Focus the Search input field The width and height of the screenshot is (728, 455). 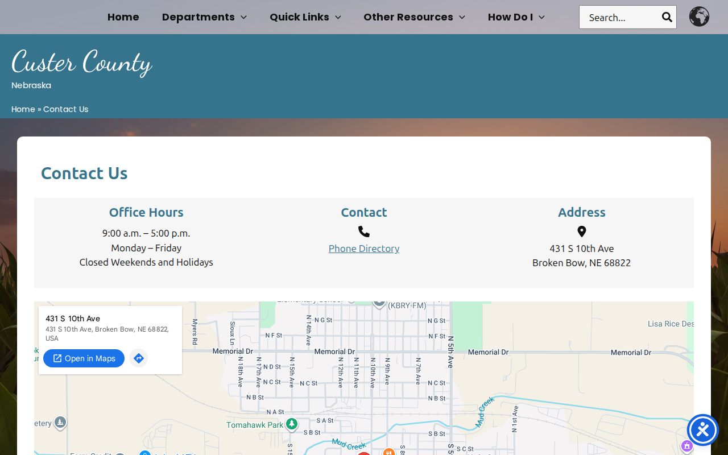(x=620, y=17)
